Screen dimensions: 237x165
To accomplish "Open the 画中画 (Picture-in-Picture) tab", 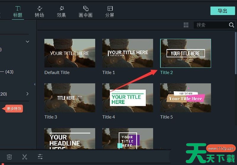I will coord(86,12).
